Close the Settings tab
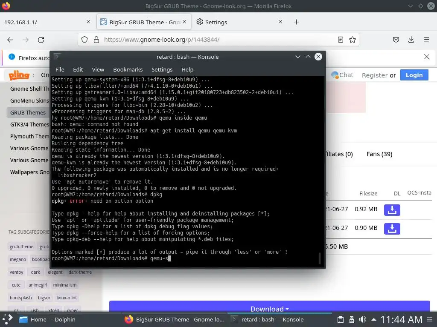437x327 pixels. (280, 22)
